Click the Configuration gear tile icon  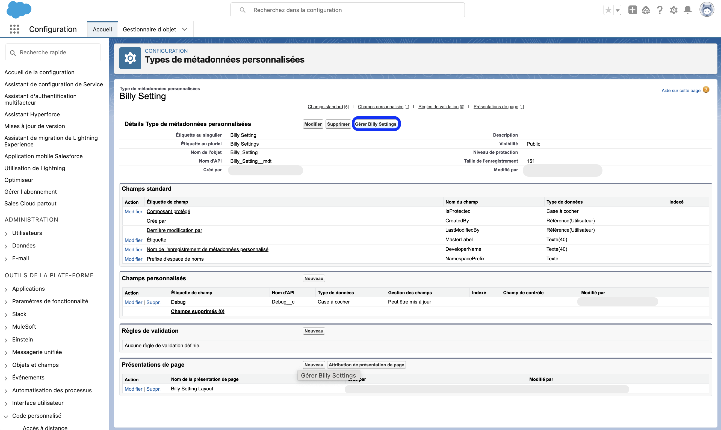tap(130, 58)
